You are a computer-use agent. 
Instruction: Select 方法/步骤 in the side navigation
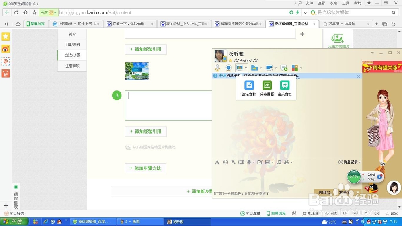coord(72,55)
